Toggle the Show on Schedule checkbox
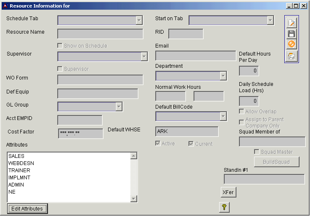 pyautogui.click(x=60, y=45)
